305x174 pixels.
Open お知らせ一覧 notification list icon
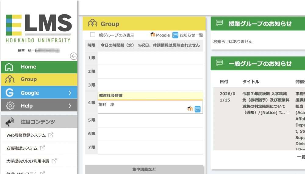tap(175, 35)
